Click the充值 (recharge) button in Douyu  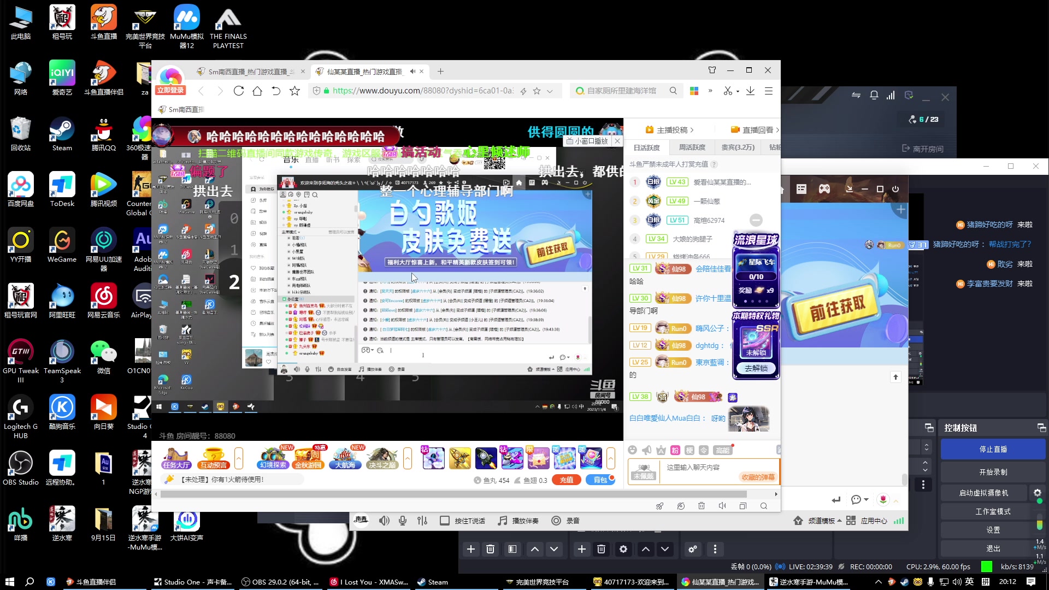point(565,480)
